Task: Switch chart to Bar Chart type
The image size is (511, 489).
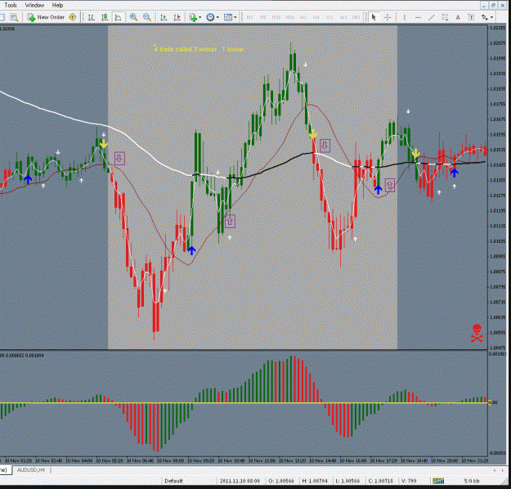Action: click(x=92, y=17)
